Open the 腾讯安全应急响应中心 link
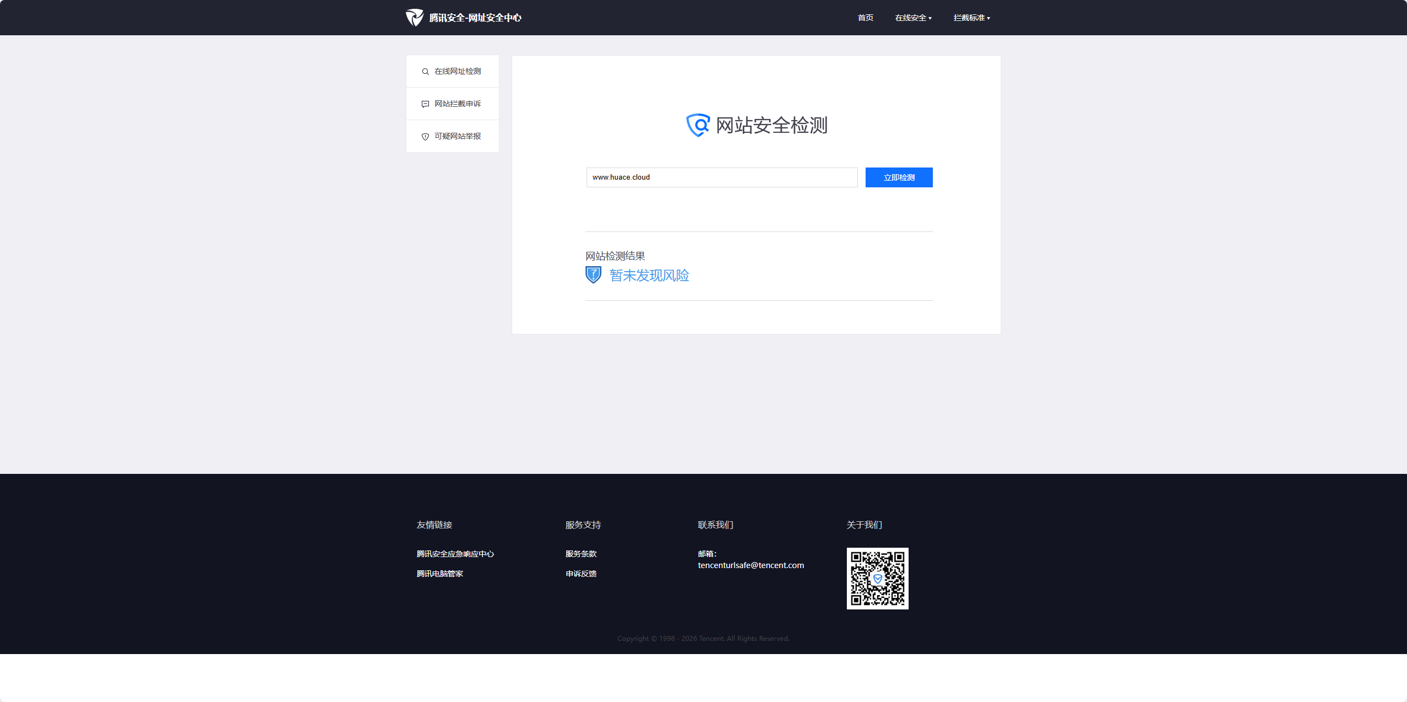 coord(455,554)
